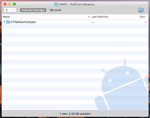Go back with the left arrow button
The image size is (150, 118).
pos(7,10)
